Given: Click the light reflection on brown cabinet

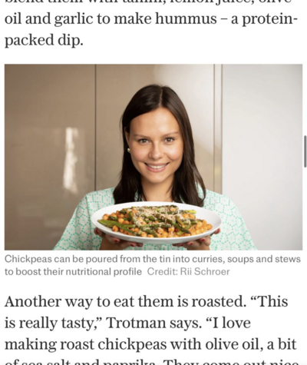Looking at the screenshot, I should [x=71, y=156].
